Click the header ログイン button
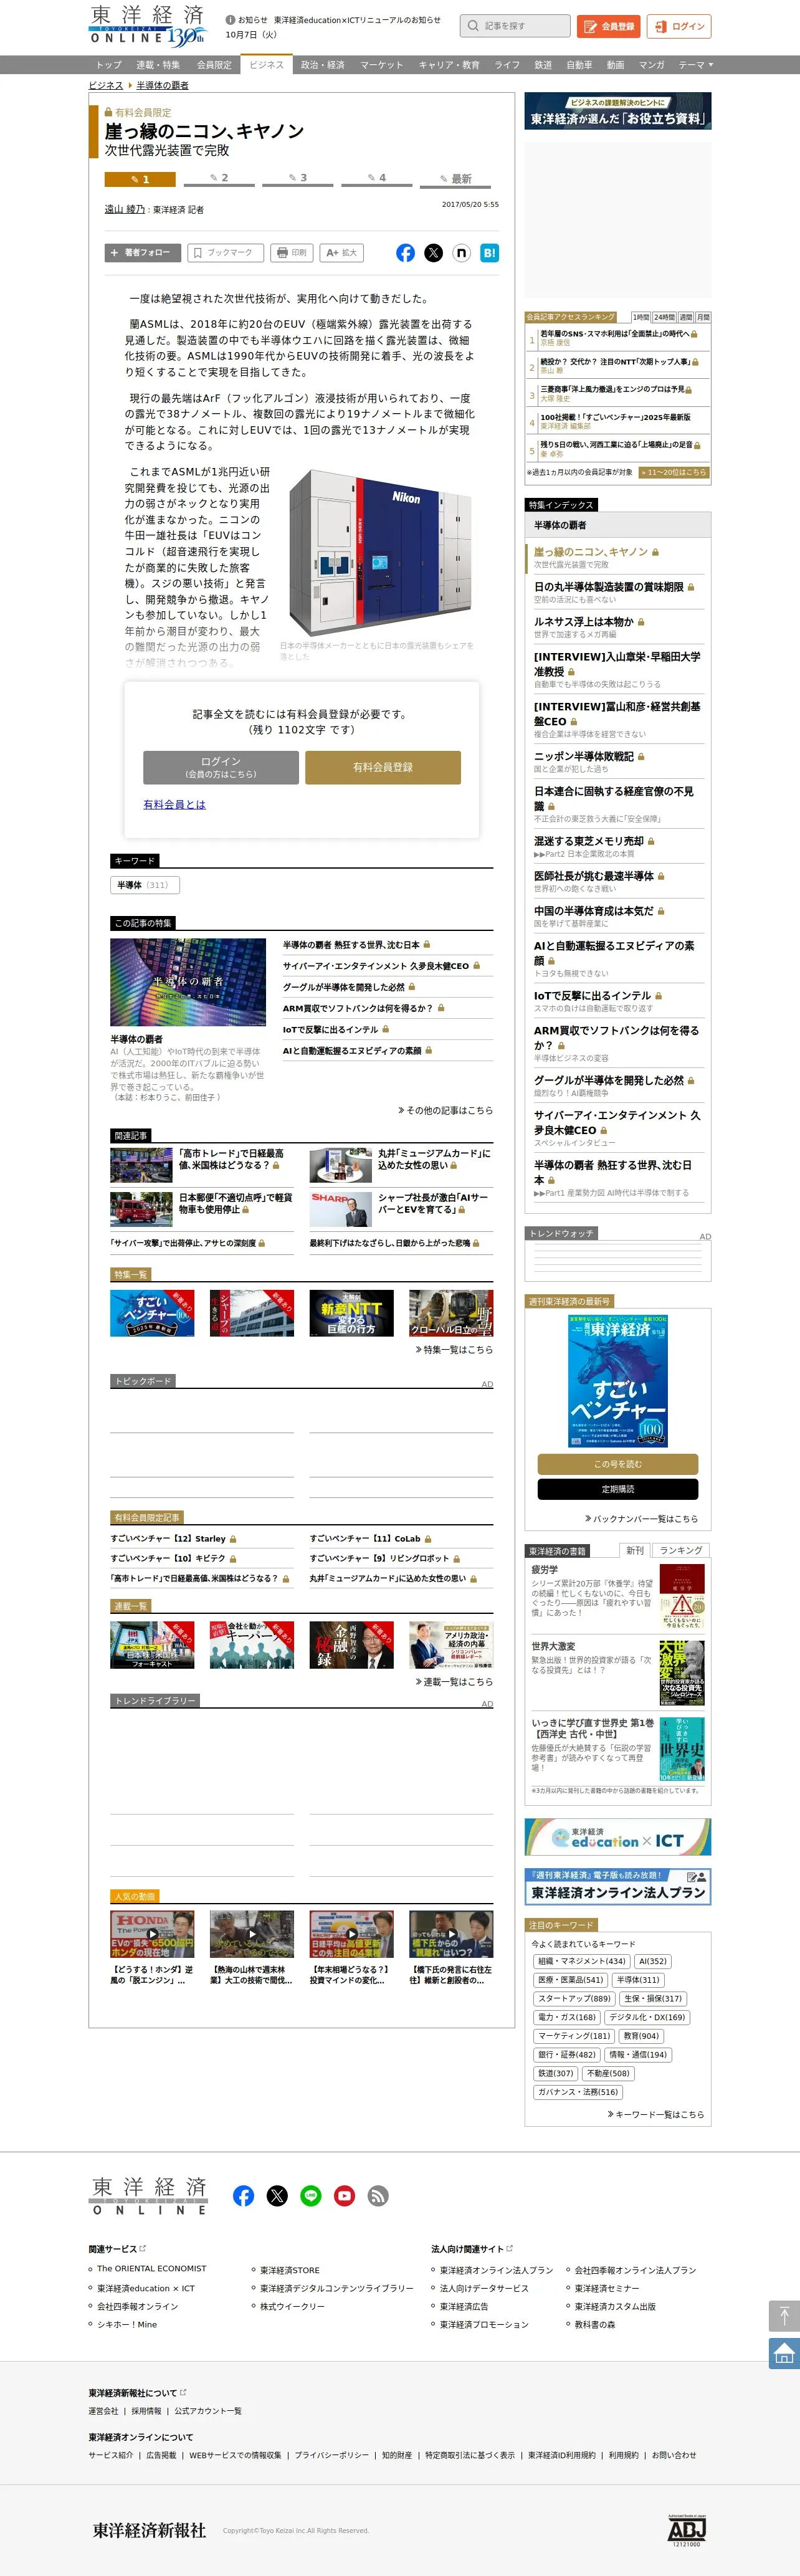Screen dimensions: 800x2576 point(679,26)
